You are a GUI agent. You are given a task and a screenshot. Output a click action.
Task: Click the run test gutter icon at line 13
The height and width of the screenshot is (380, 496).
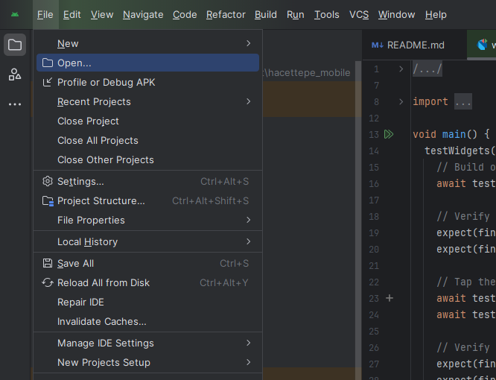389,134
